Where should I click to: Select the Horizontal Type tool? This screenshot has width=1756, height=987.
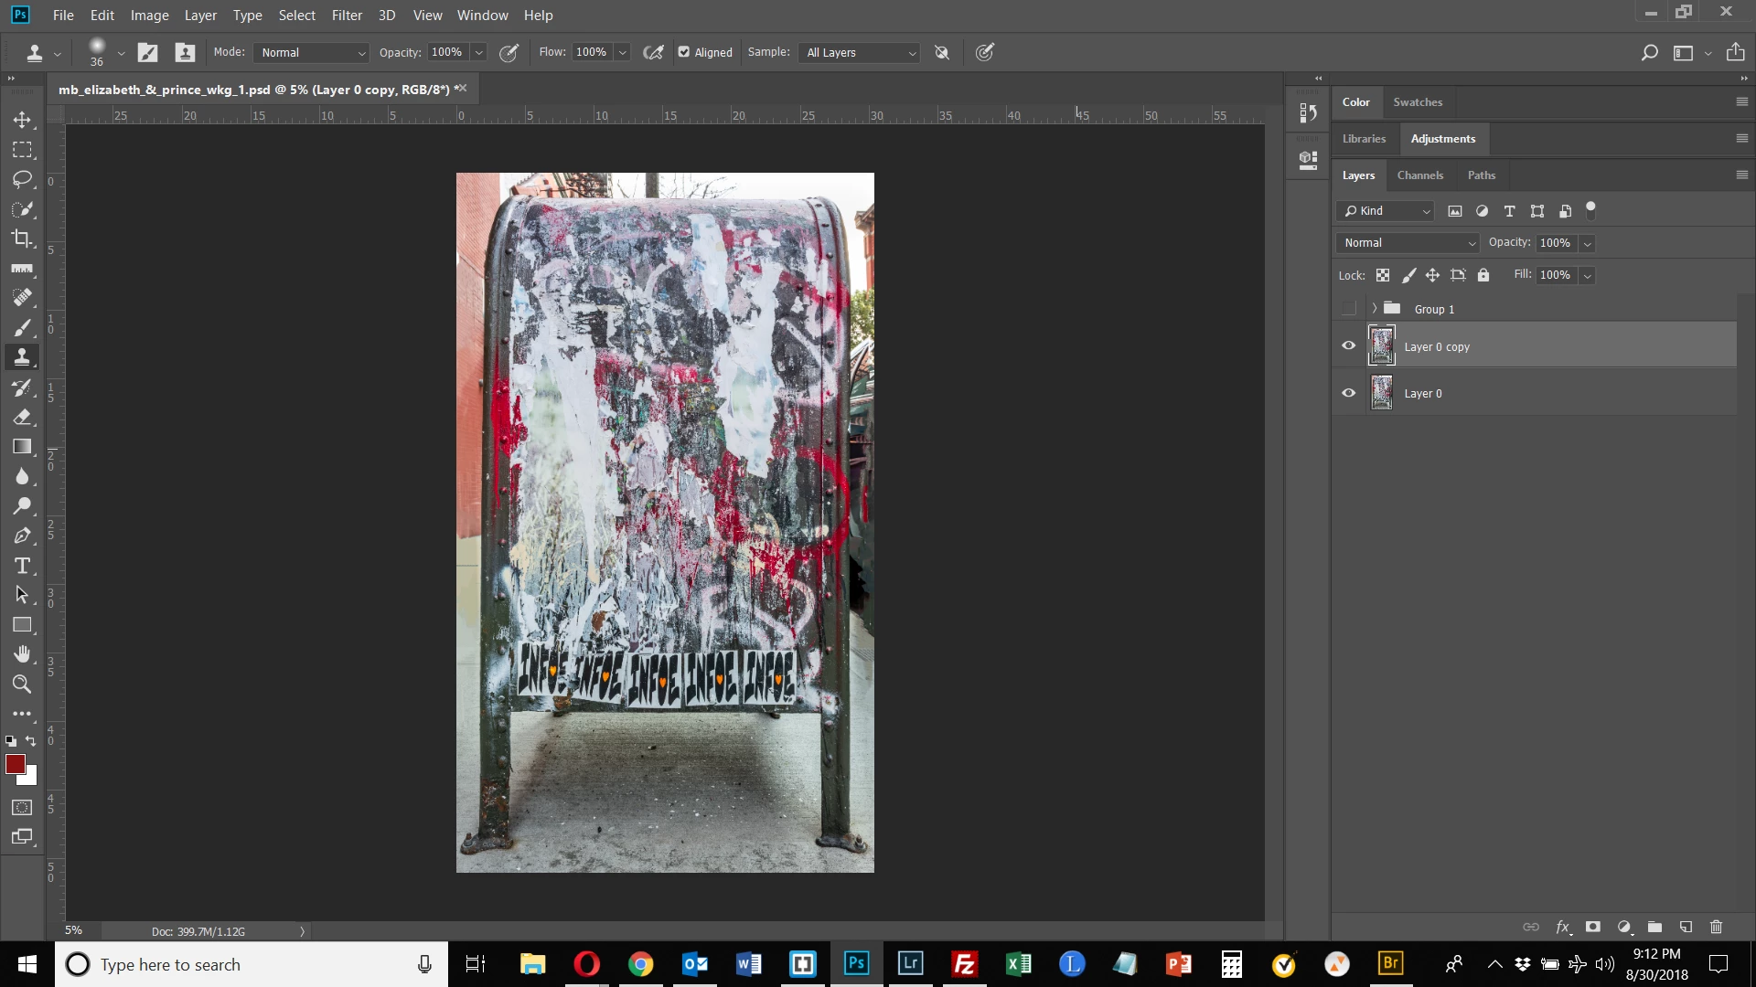22,566
